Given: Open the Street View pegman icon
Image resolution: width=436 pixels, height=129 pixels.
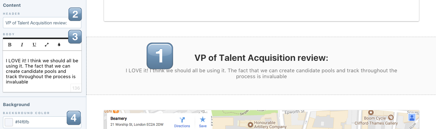Looking at the screenshot, I should click(412, 118).
